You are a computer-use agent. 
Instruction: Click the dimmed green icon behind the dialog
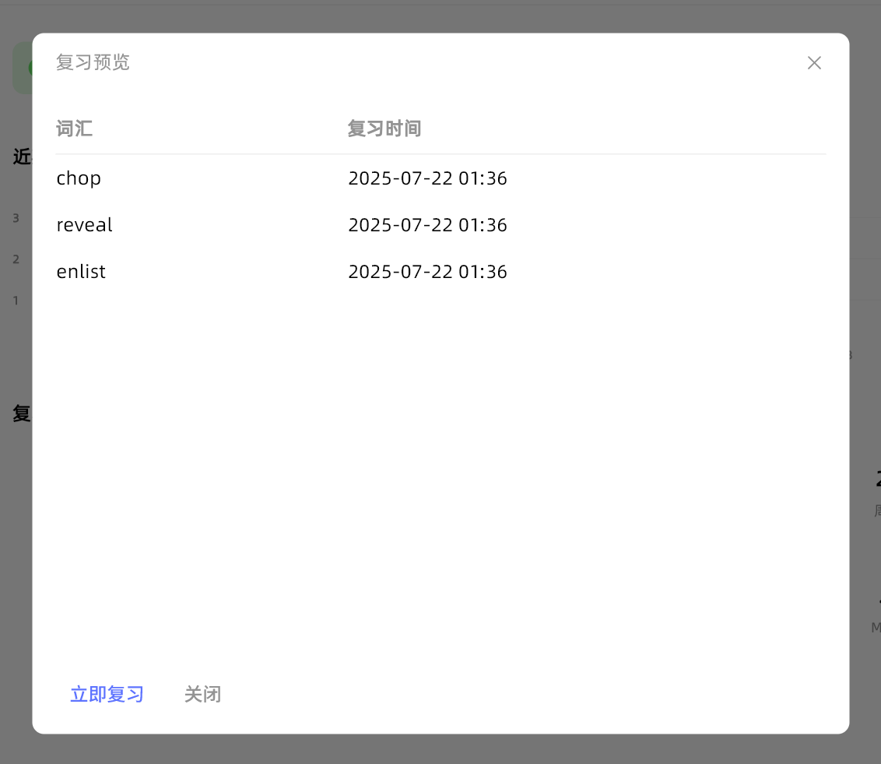22,69
